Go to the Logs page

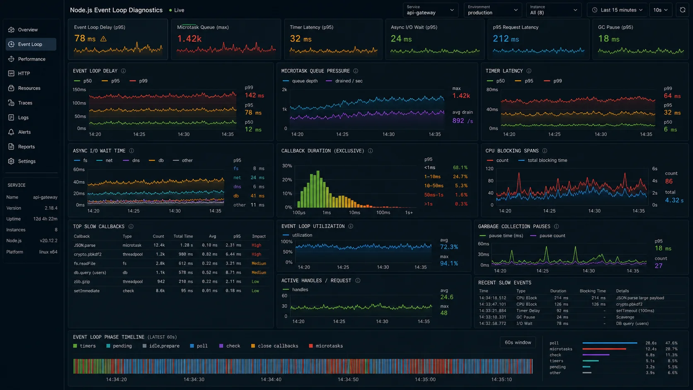click(31, 118)
